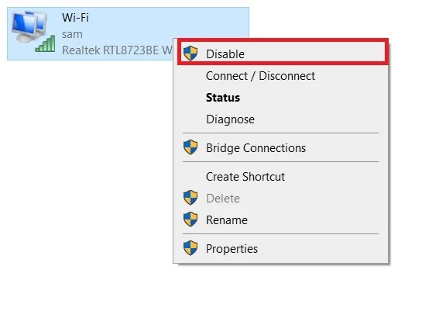Click the connected network name sam
The height and width of the screenshot is (311, 422).
tap(72, 34)
